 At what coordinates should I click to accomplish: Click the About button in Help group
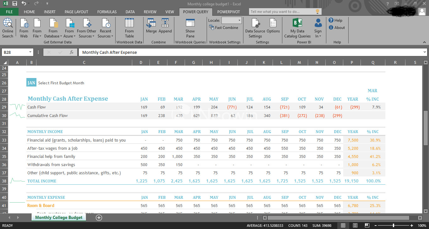pos(337,28)
